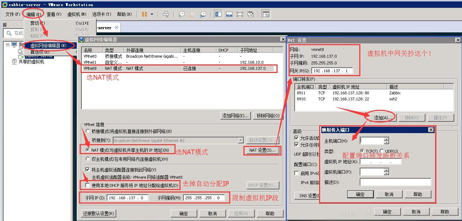Click the Virtual Network Editor title icon
The image size is (462, 221).
[81, 40]
